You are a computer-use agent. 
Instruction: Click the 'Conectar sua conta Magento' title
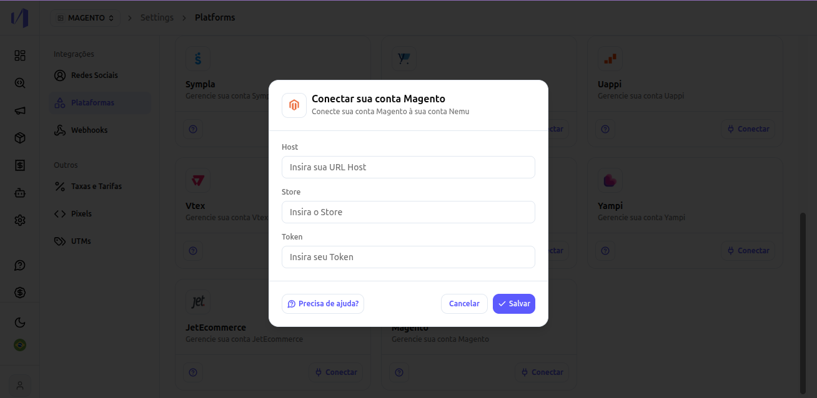tap(379, 99)
